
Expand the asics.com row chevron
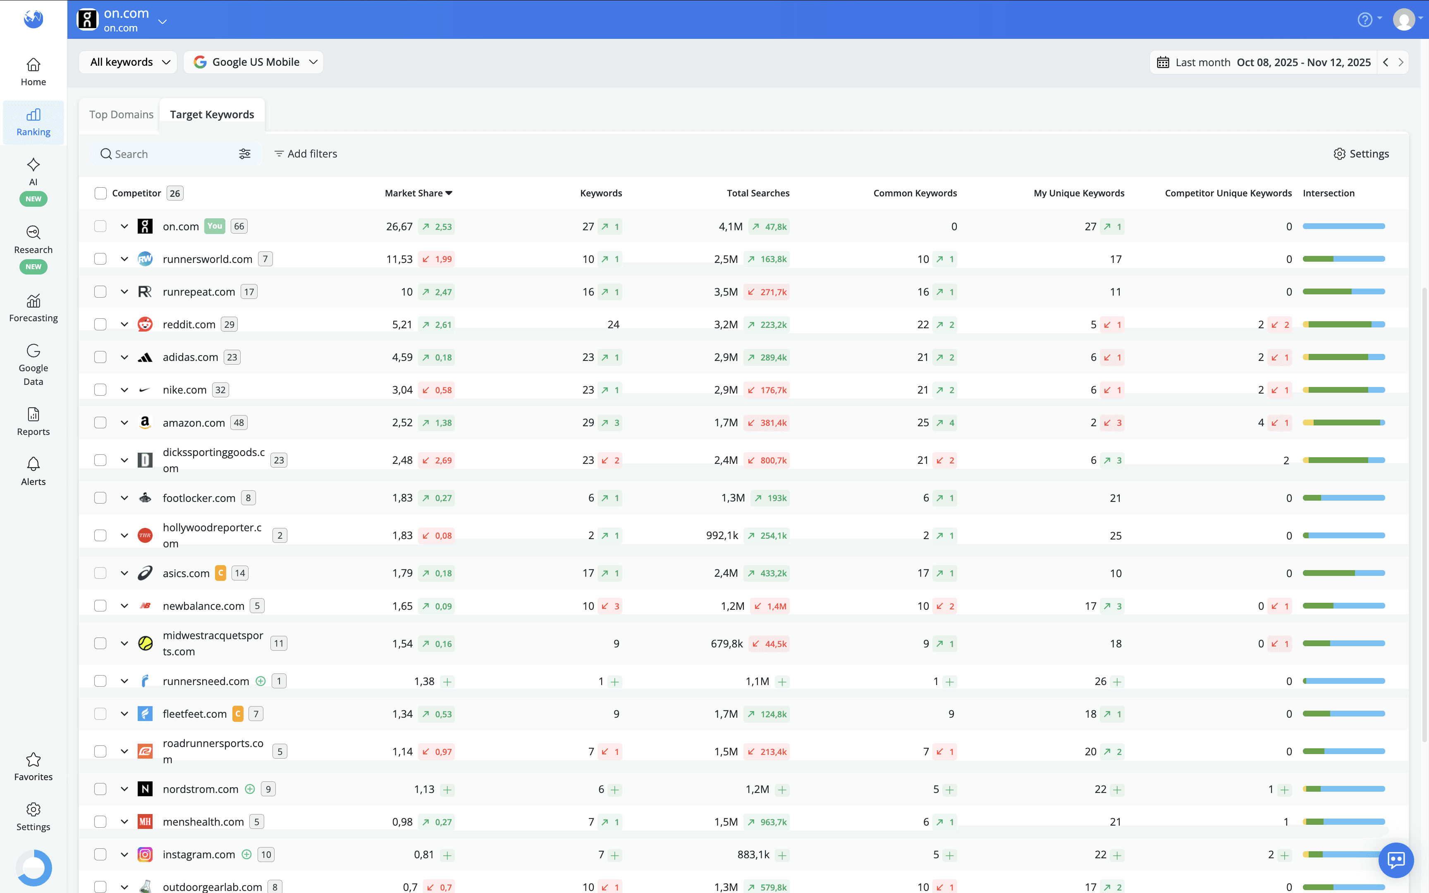[x=124, y=573]
